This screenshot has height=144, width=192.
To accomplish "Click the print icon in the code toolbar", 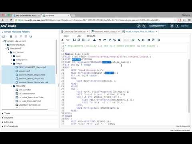I will [94, 40].
